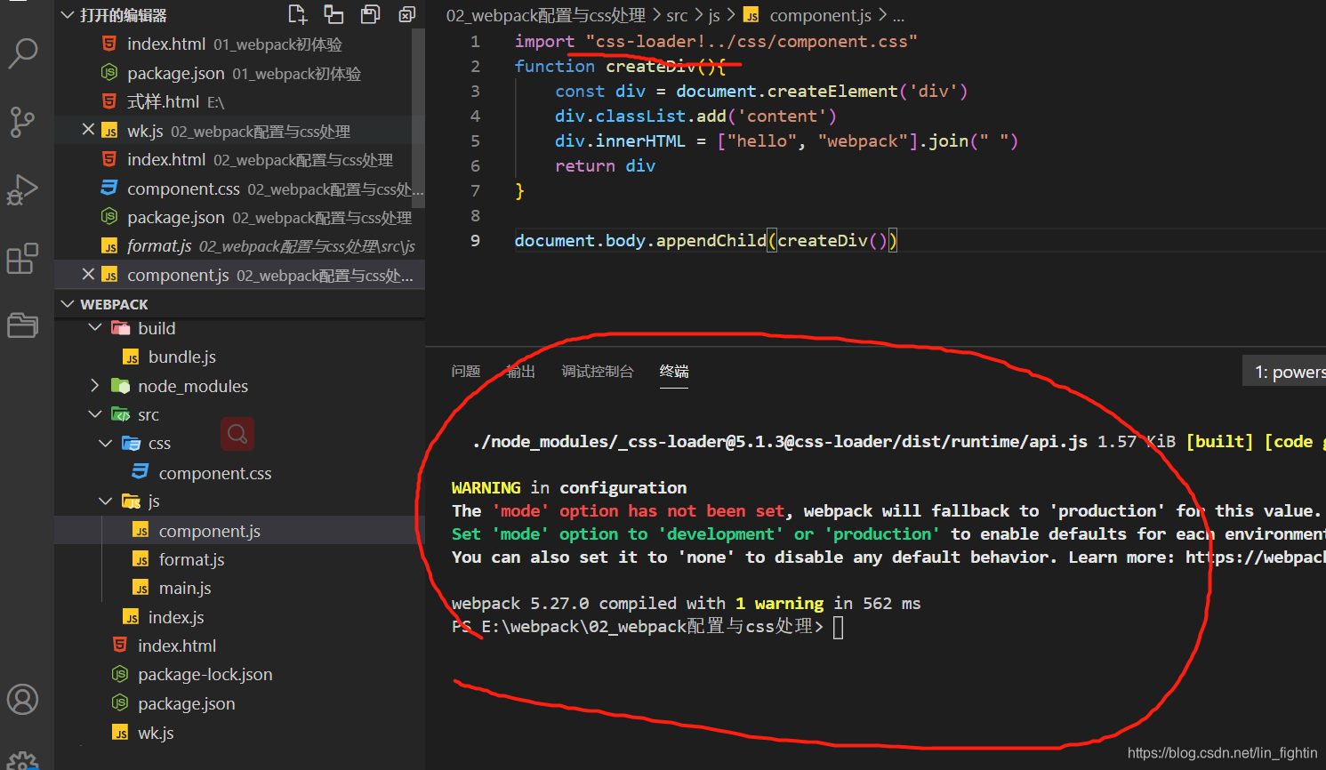Click the red search overlay icon near css folder
Viewport: 1326px width, 770px height.
point(237,434)
